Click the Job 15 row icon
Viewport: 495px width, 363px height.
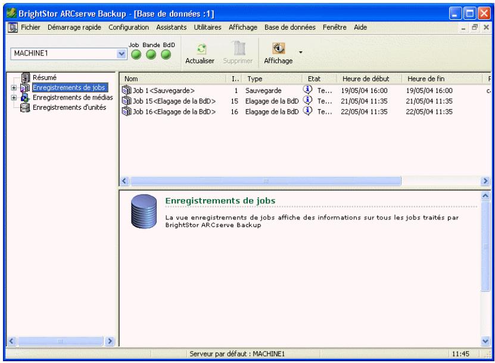(x=127, y=101)
